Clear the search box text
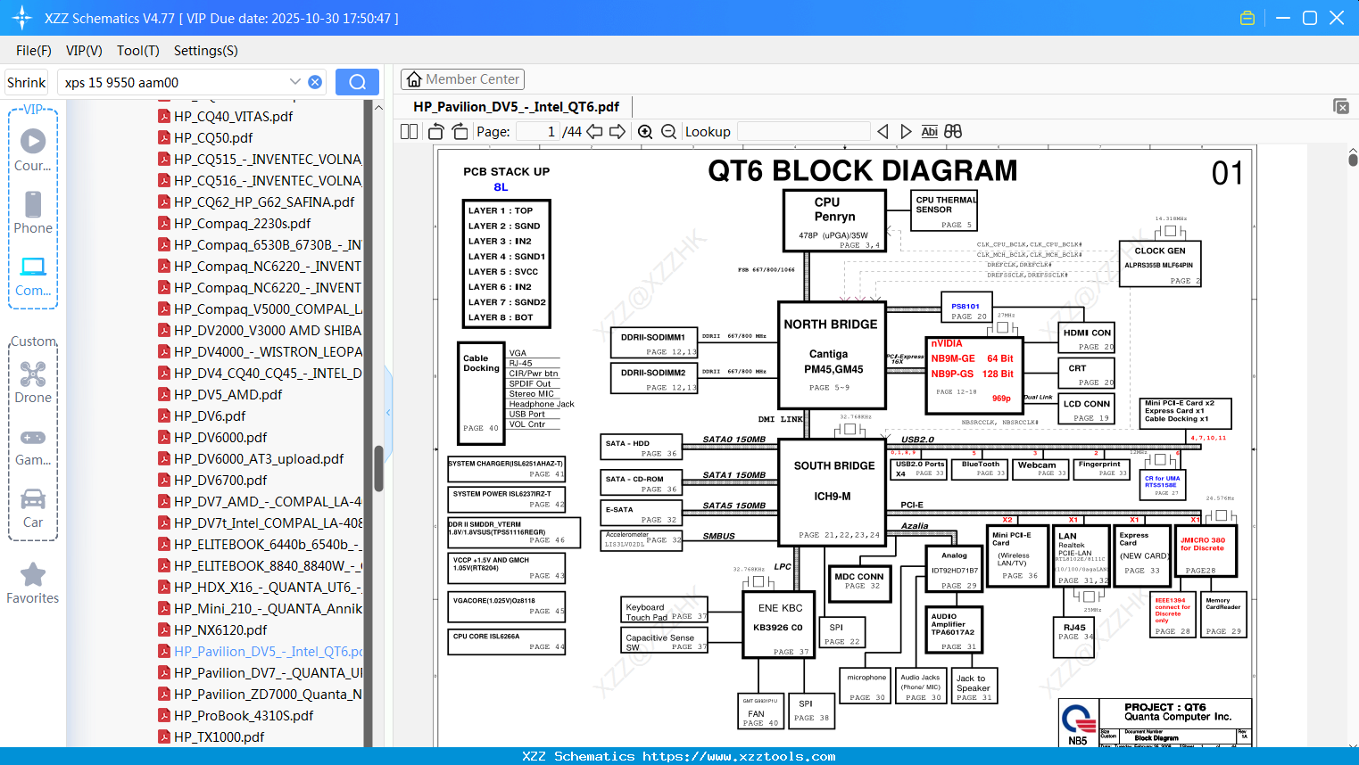The image size is (1359, 765). pos(315,82)
